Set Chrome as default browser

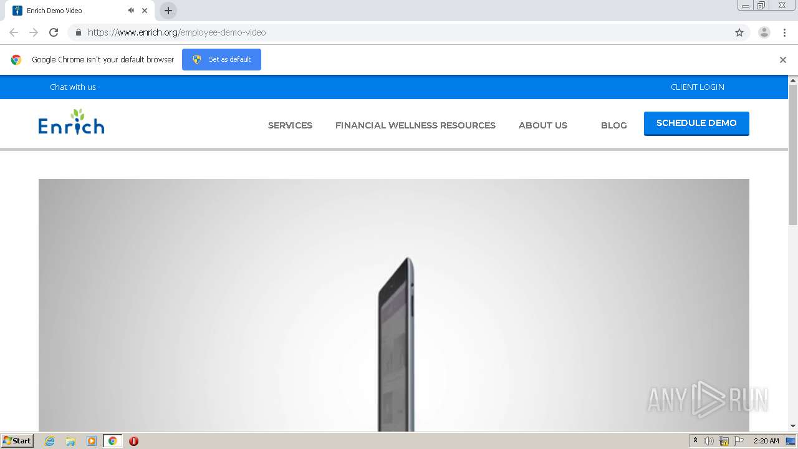(x=221, y=59)
